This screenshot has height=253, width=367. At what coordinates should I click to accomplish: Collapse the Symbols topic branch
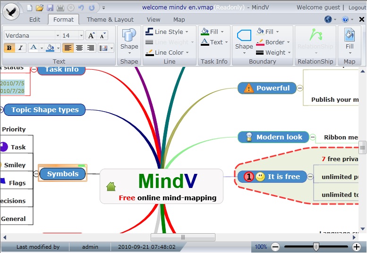36,174
